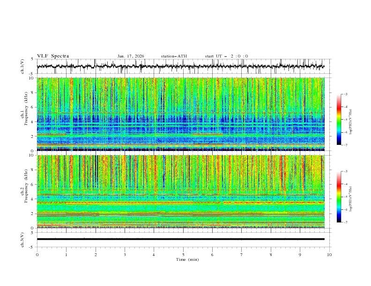Click the 1 minute tick on time axis

click(66, 255)
